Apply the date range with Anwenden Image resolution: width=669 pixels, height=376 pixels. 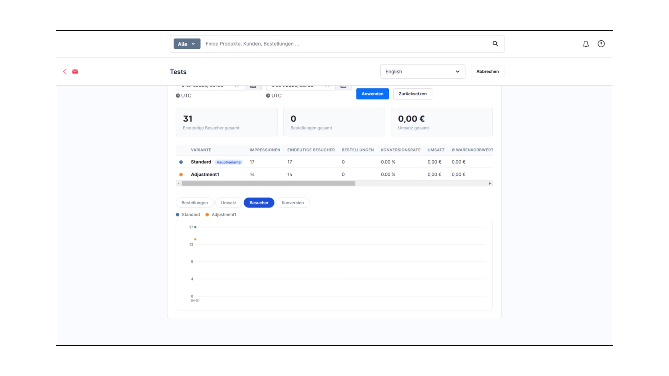(372, 94)
